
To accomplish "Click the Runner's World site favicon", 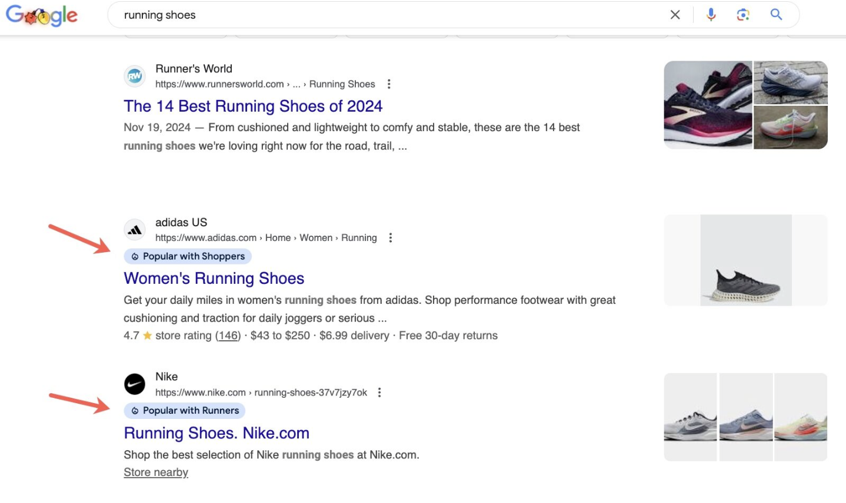I will [134, 76].
